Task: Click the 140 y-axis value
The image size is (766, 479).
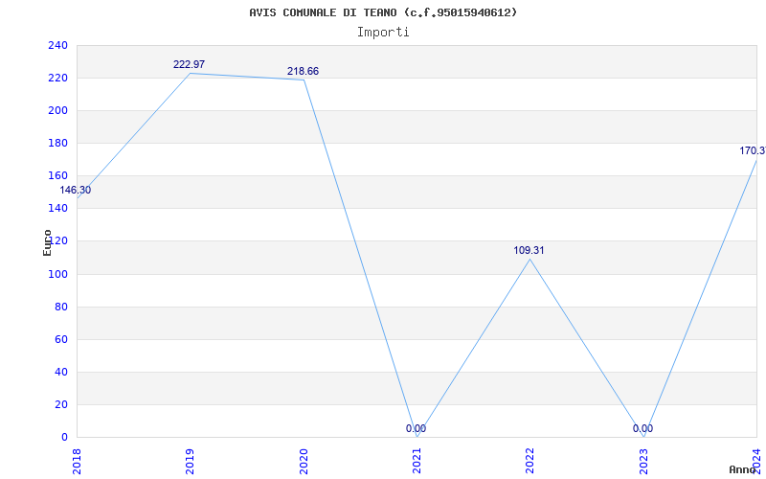Action: click(57, 209)
